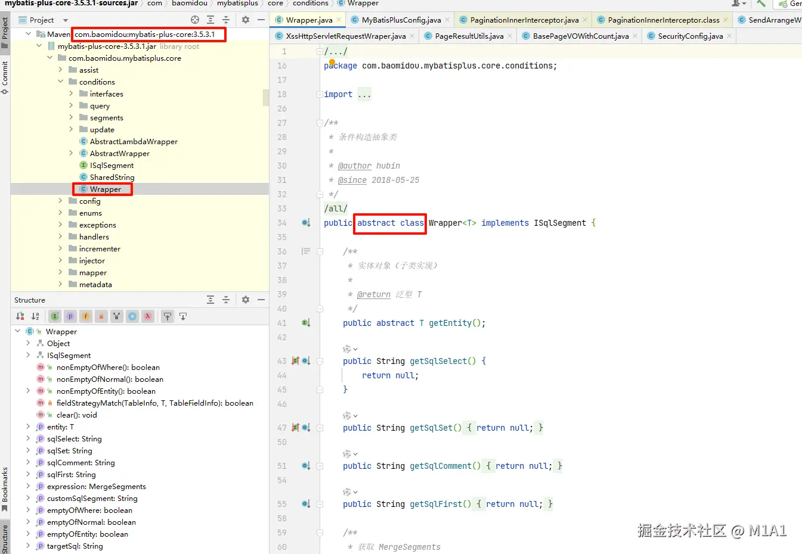Expand the config package folder
This screenshot has width=802, height=554.
[x=60, y=201]
